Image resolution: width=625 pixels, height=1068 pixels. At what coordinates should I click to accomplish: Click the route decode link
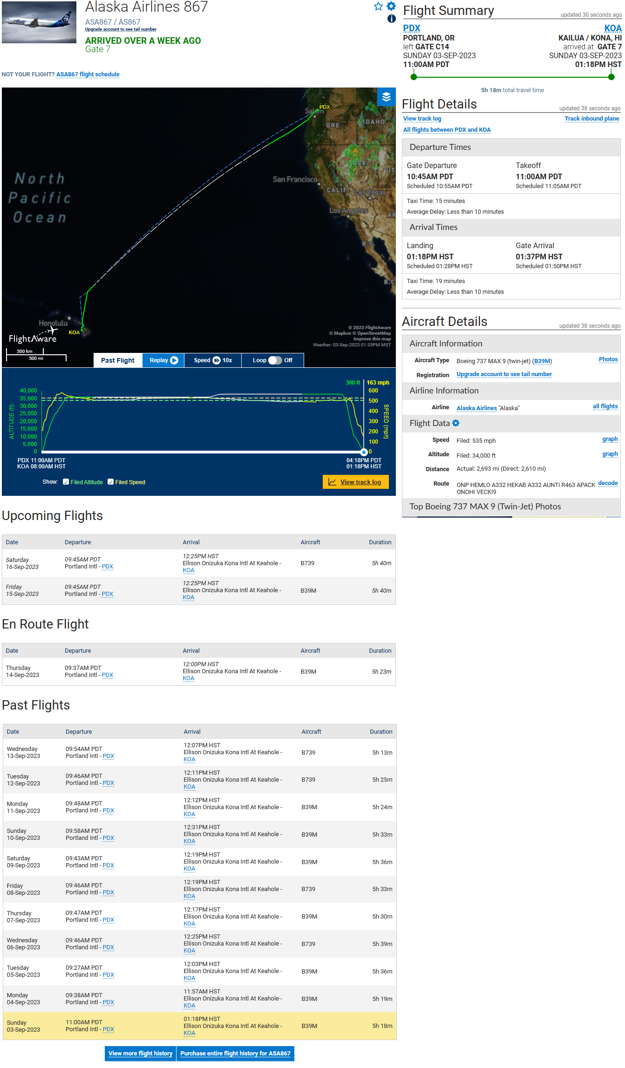[608, 483]
